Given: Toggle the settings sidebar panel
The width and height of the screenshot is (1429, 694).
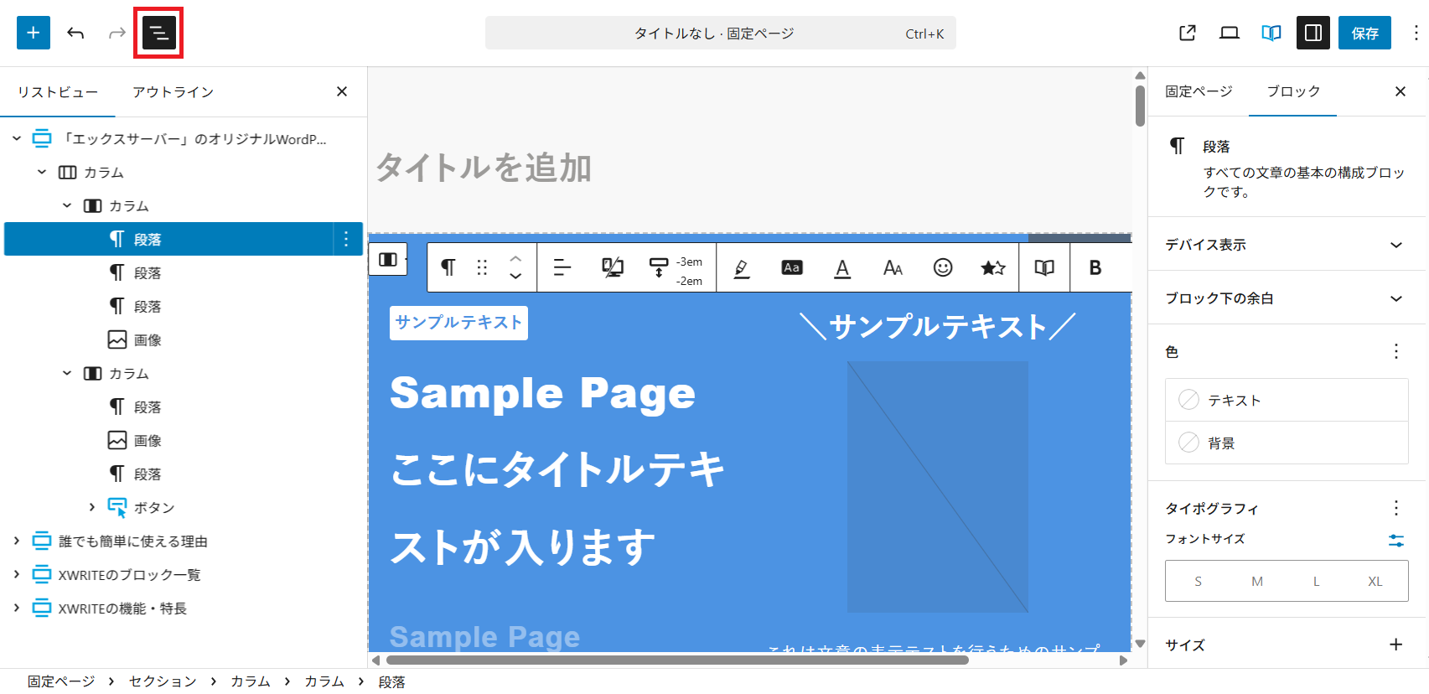Looking at the screenshot, I should click(x=1313, y=33).
